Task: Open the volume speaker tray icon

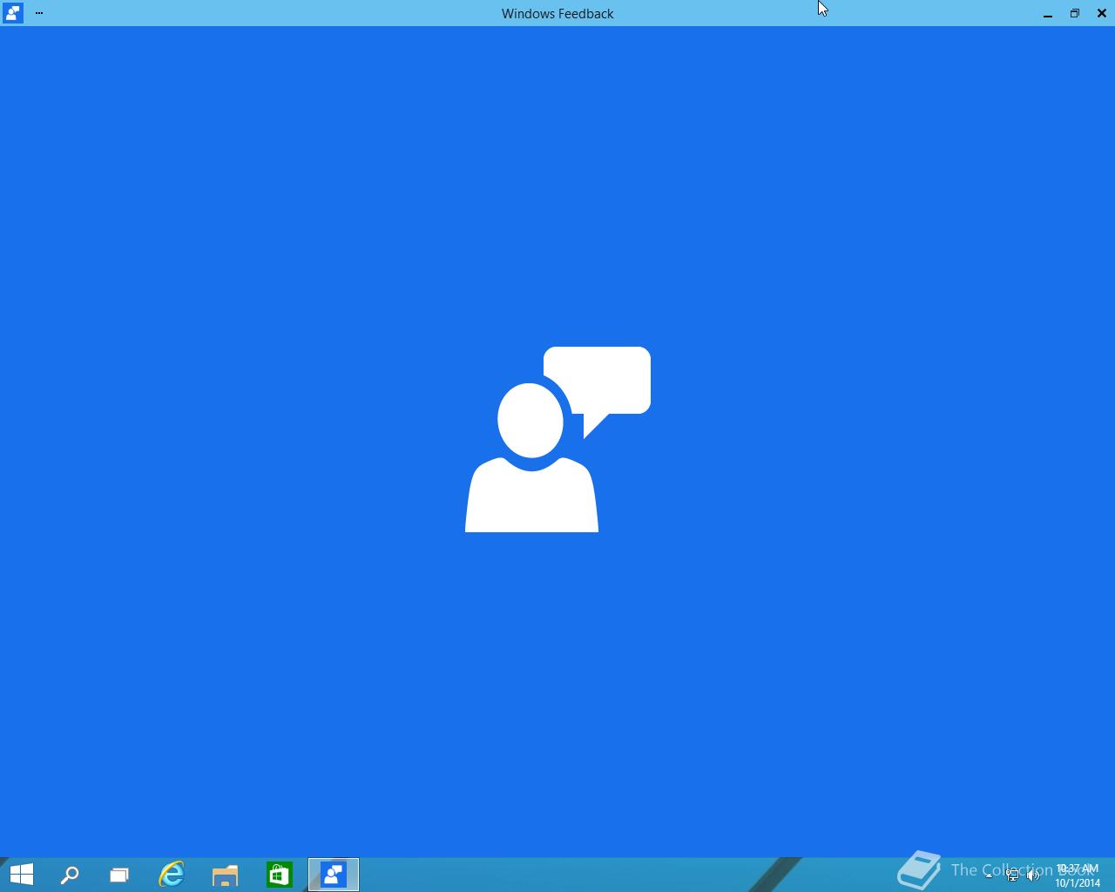Action: 1034,875
